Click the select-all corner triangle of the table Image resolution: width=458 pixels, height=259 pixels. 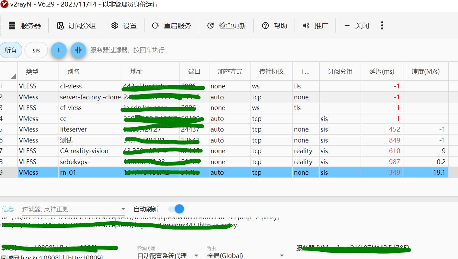[x=13, y=76]
